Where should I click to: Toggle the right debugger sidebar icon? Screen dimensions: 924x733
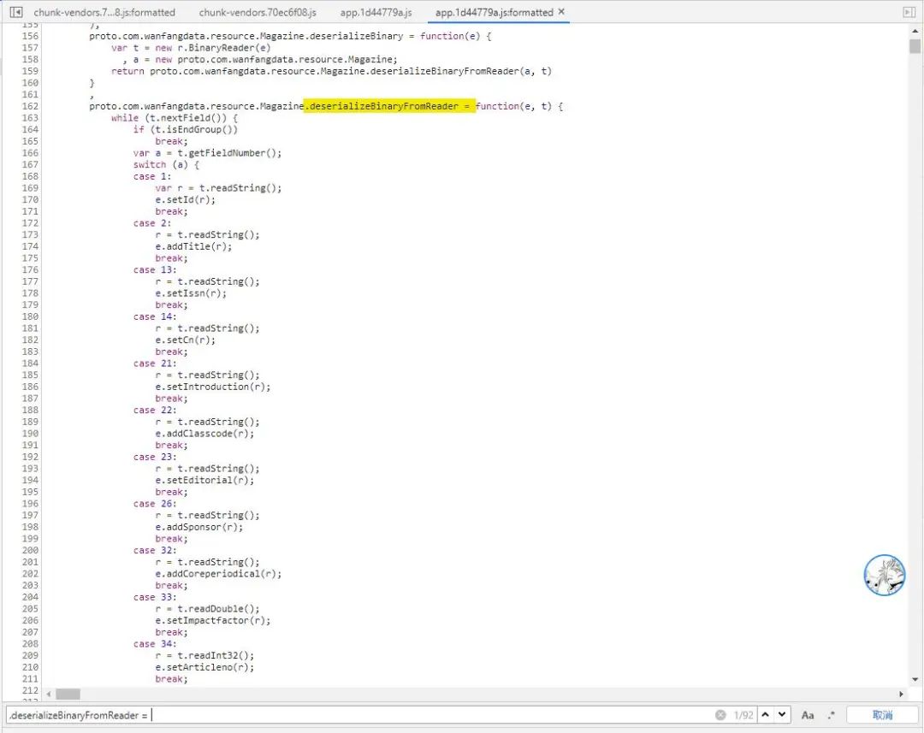(x=909, y=12)
